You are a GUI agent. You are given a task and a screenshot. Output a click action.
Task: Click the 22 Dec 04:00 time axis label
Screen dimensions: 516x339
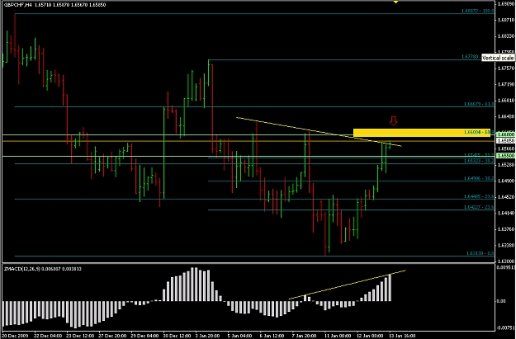(x=48, y=336)
